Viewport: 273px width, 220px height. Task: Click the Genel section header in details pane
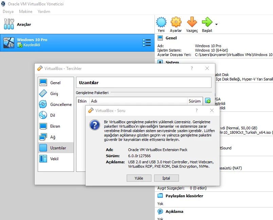pos(171,38)
